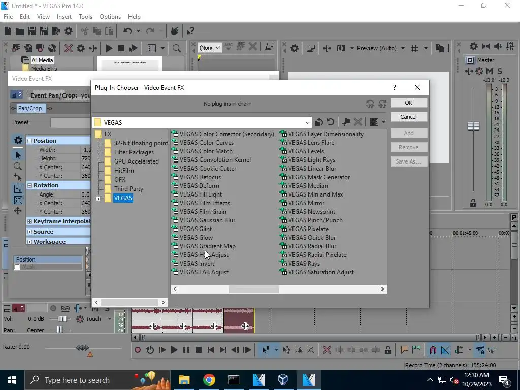This screenshot has width=520, height=390.
Task: Open File Explorer from the taskbar
Action: click(184, 380)
